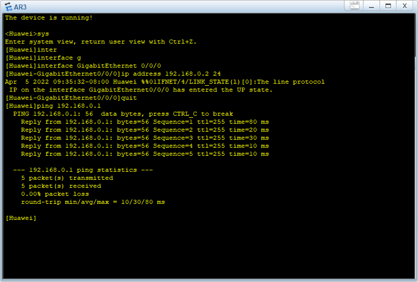
Task: Click the reply line with Sequence=4
Action: [145, 146]
